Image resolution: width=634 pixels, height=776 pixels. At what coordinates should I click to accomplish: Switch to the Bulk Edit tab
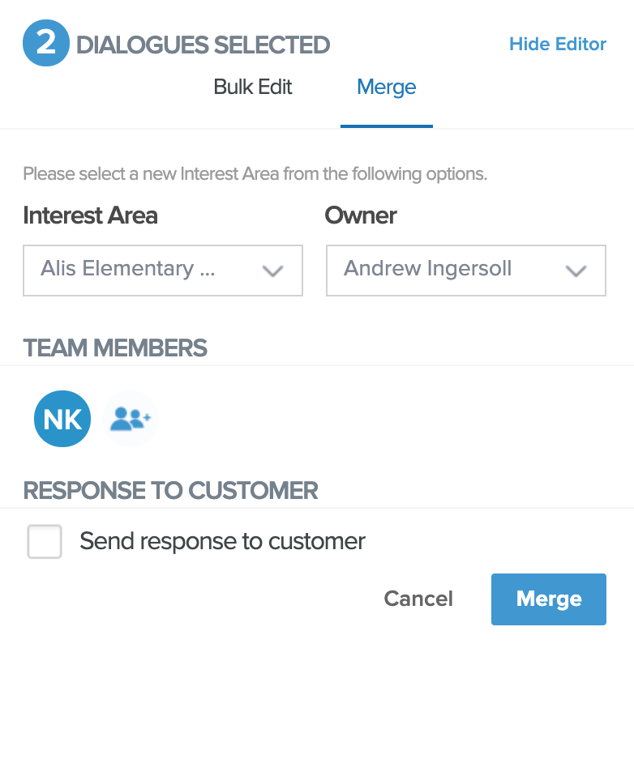point(253,87)
